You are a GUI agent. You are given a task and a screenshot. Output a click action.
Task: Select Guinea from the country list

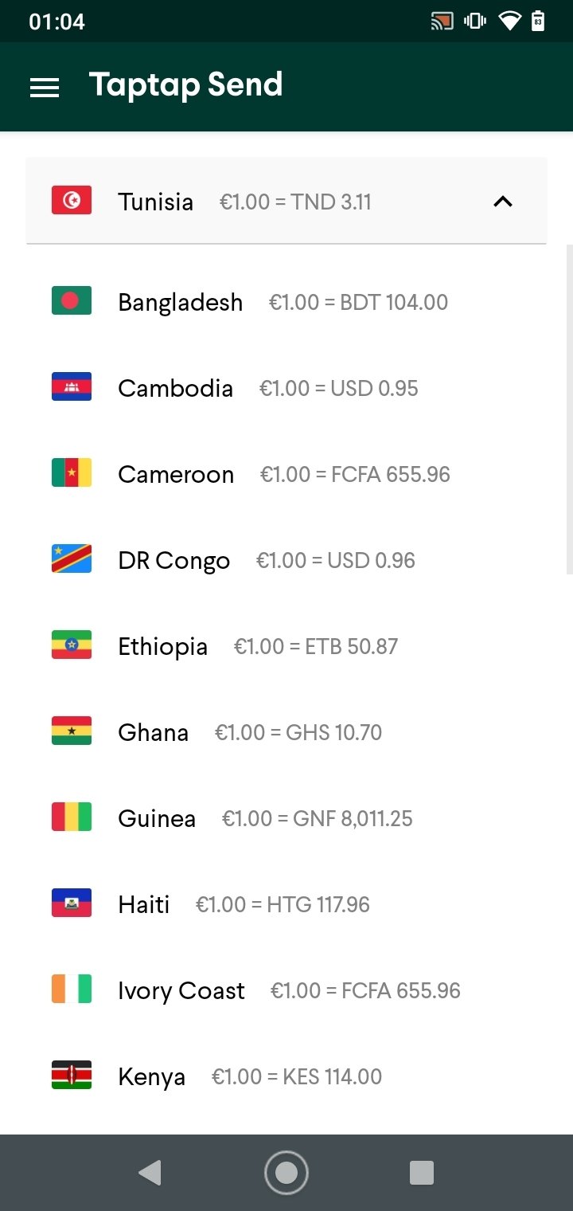(x=157, y=818)
